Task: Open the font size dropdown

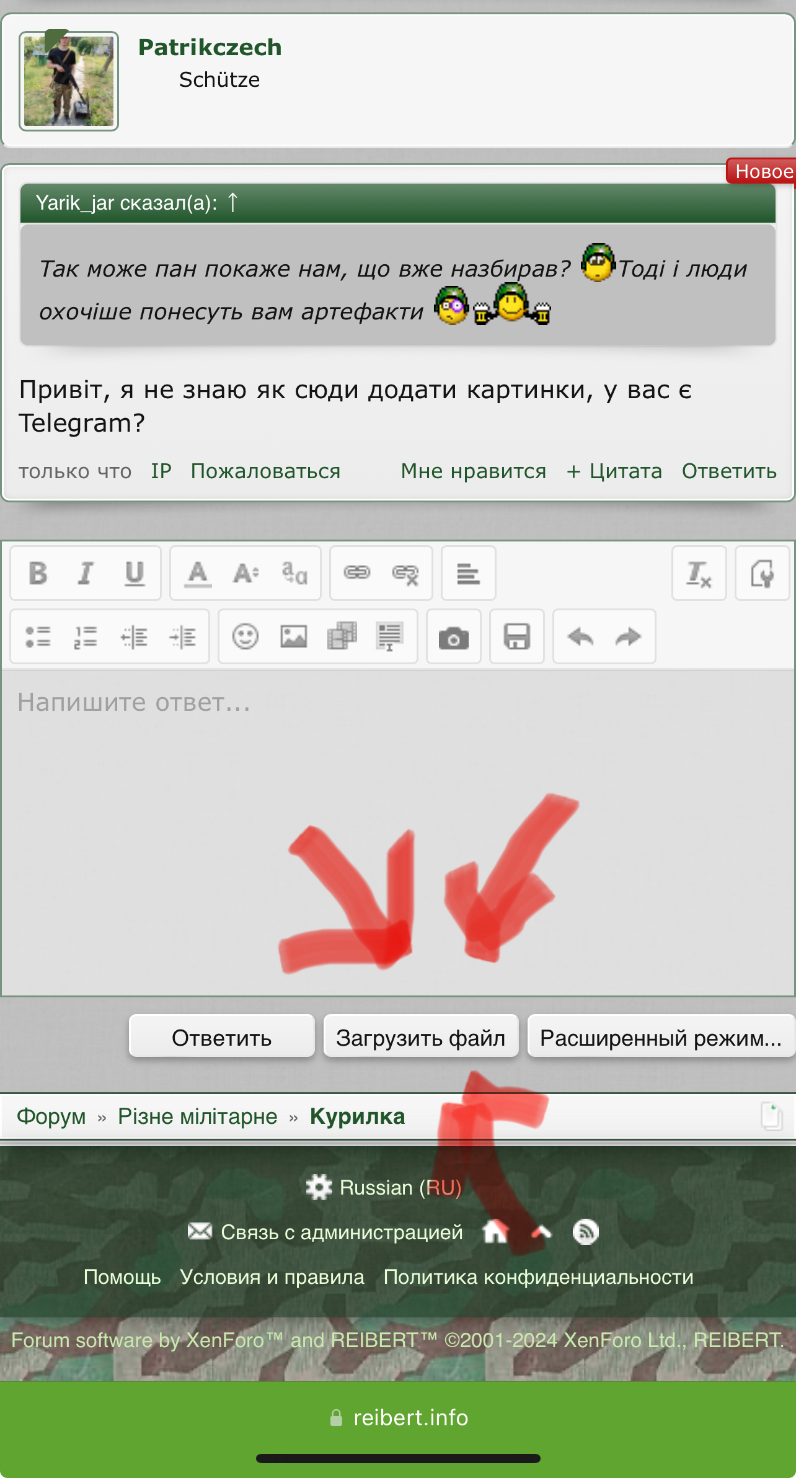Action: [x=245, y=573]
